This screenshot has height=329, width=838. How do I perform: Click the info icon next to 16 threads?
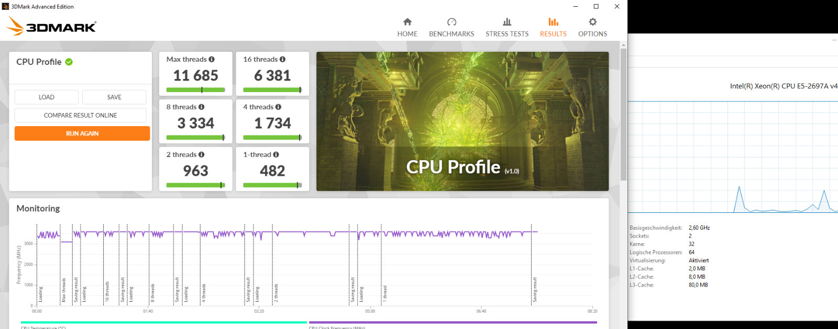point(282,60)
